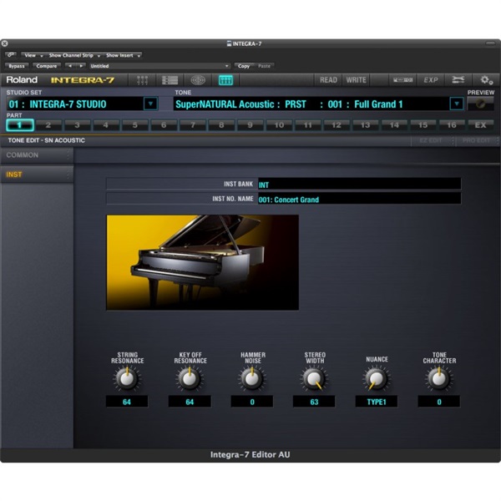The width and height of the screenshot is (501, 501).
Task: Open the View menu dropdown
Action: [x=33, y=55]
